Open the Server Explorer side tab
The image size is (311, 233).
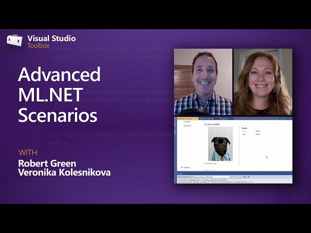click(175, 123)
